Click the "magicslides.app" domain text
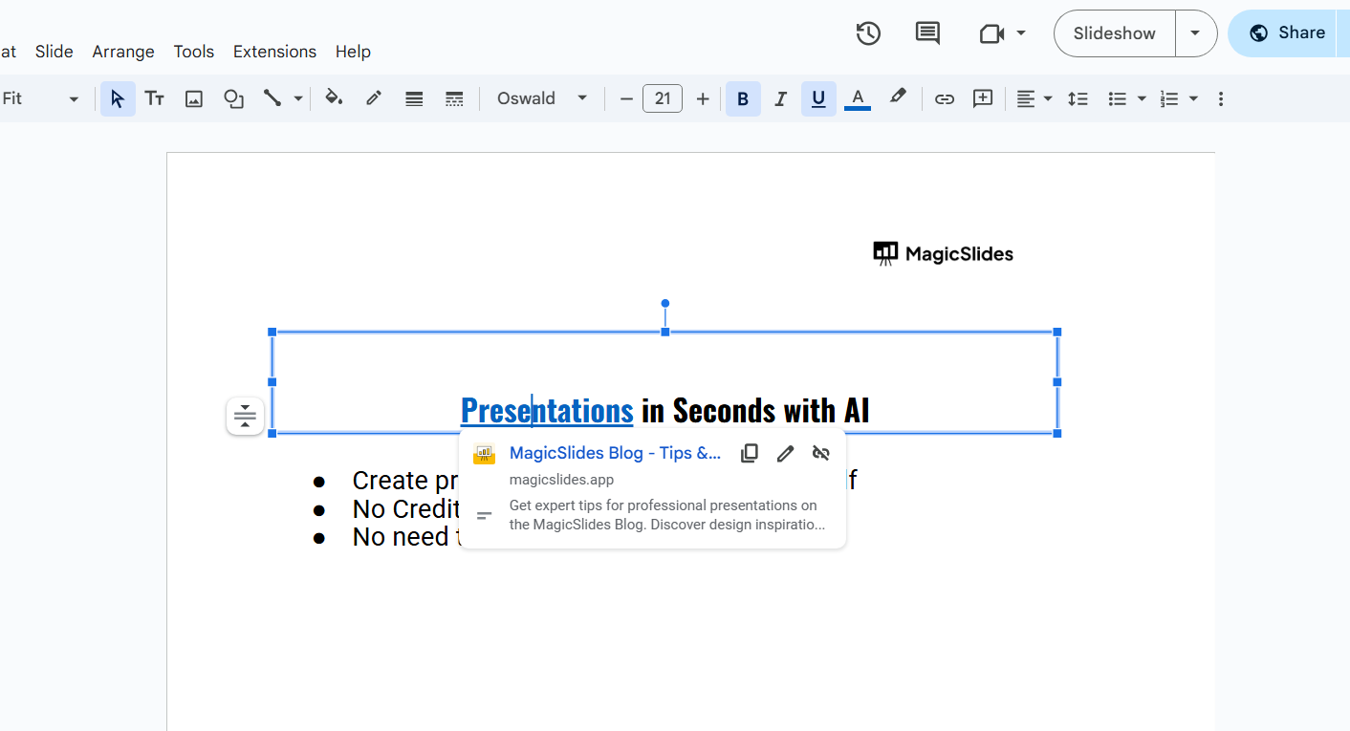This screenshot has width=1350, height=731. tap(561, 480)
